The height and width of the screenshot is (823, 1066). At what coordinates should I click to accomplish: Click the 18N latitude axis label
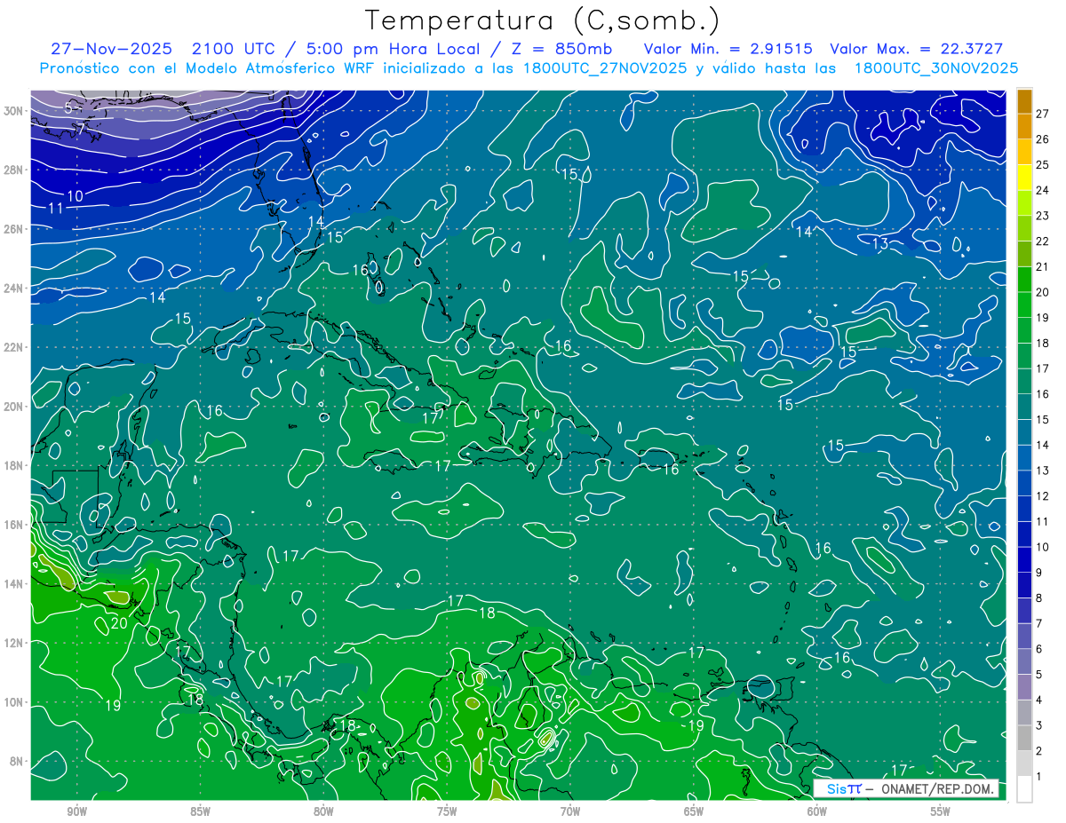pyautogui.click(x=14, y=465)
